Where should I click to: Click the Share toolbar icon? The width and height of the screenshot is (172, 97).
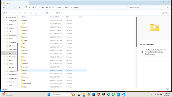pos(36,13)
